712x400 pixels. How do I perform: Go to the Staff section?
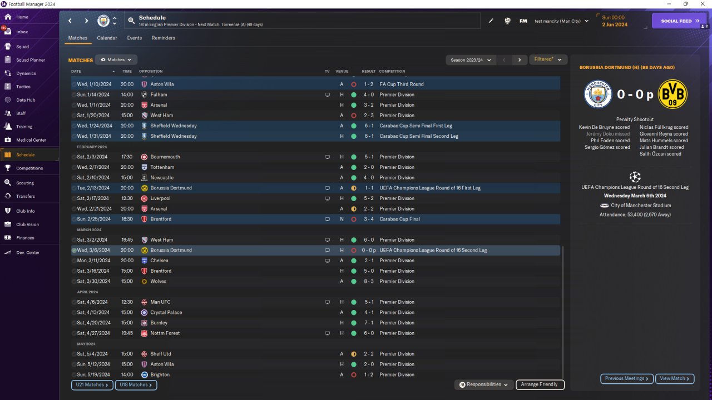(21, 113)
